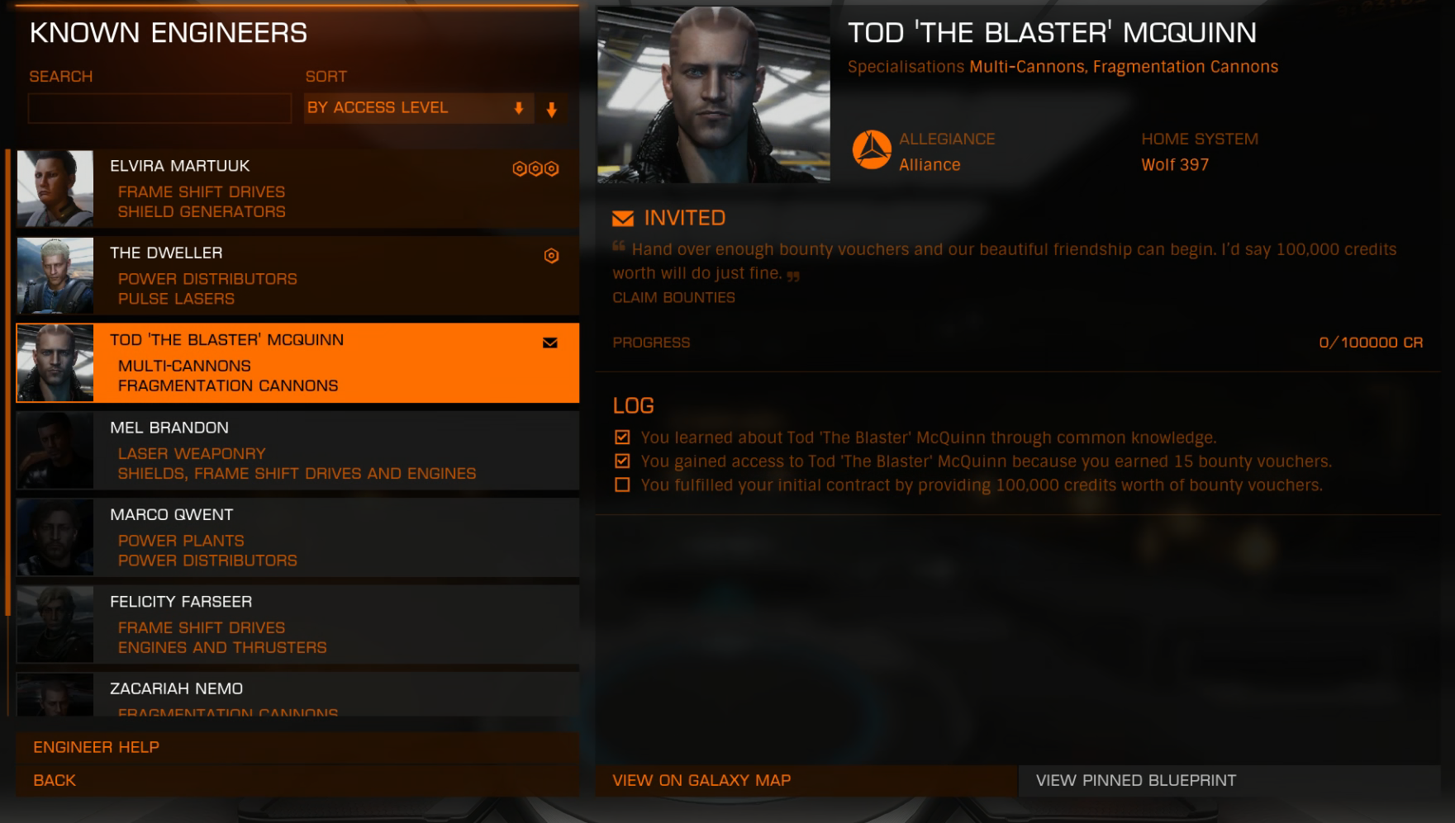Toggle the sort direction arrow icon
This screenshot has width=1455, height=823.
tap(552, 109)
